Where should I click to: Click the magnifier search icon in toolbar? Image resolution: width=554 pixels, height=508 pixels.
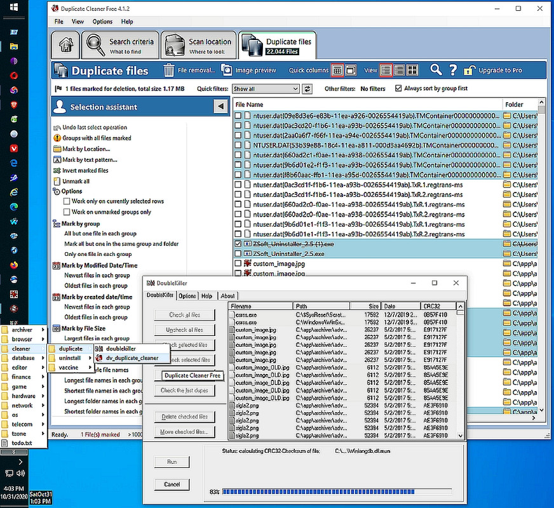click(436, 70)
